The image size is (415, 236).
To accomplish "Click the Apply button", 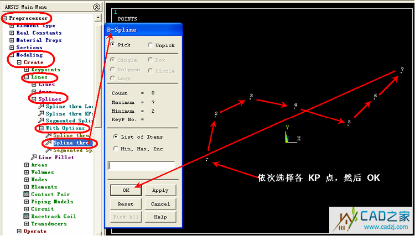I will 160,190.
